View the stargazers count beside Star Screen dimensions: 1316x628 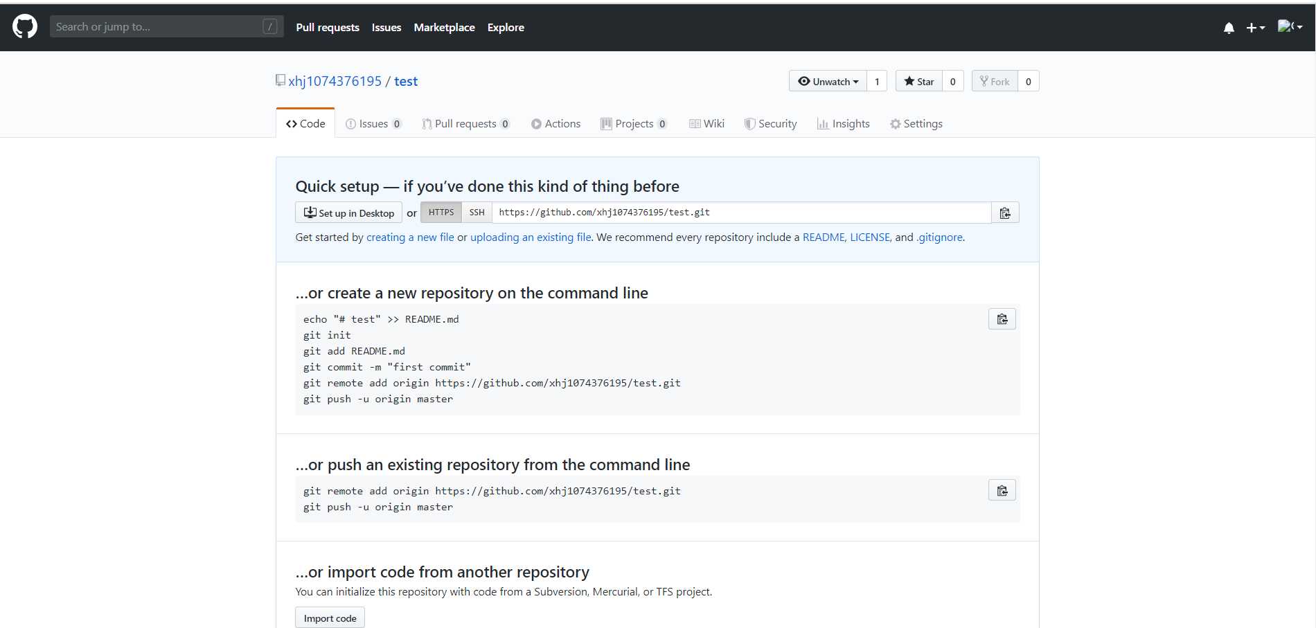tap(953, 81)
